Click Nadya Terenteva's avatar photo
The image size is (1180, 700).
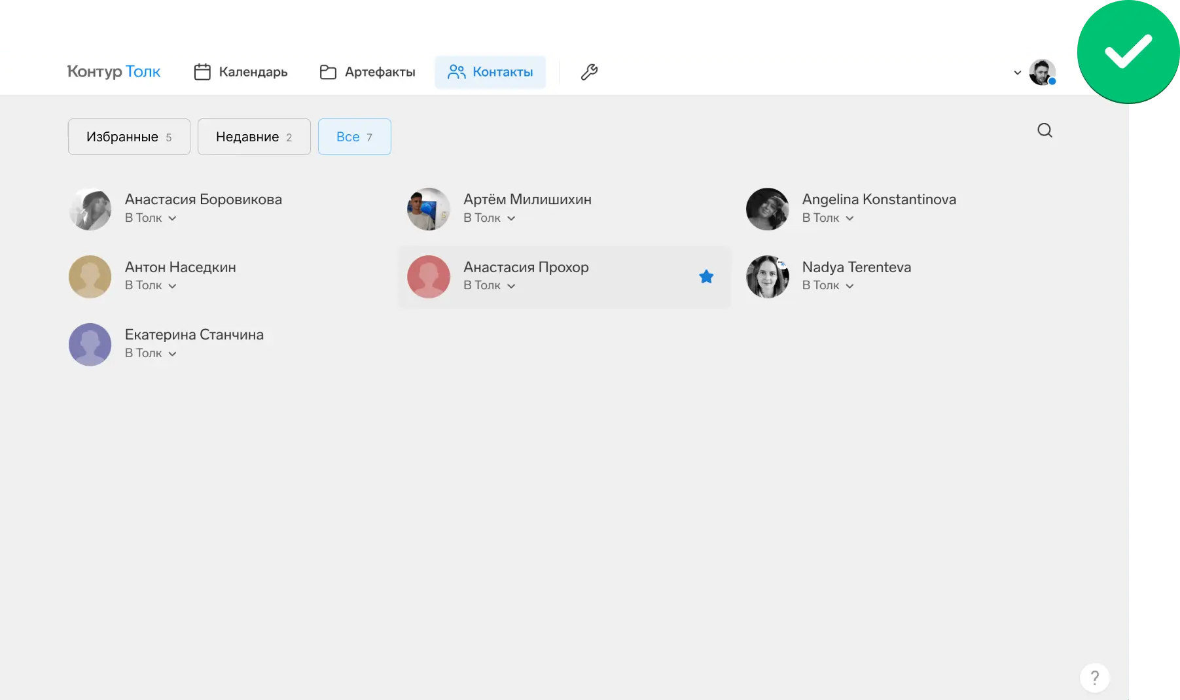pyautogui.click(x=767, y=277)
